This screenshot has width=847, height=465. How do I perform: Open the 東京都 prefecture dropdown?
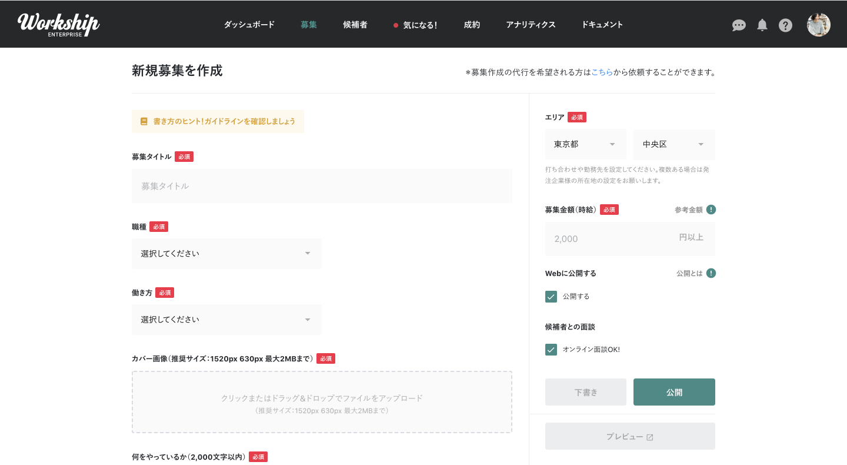coord(585,144)
